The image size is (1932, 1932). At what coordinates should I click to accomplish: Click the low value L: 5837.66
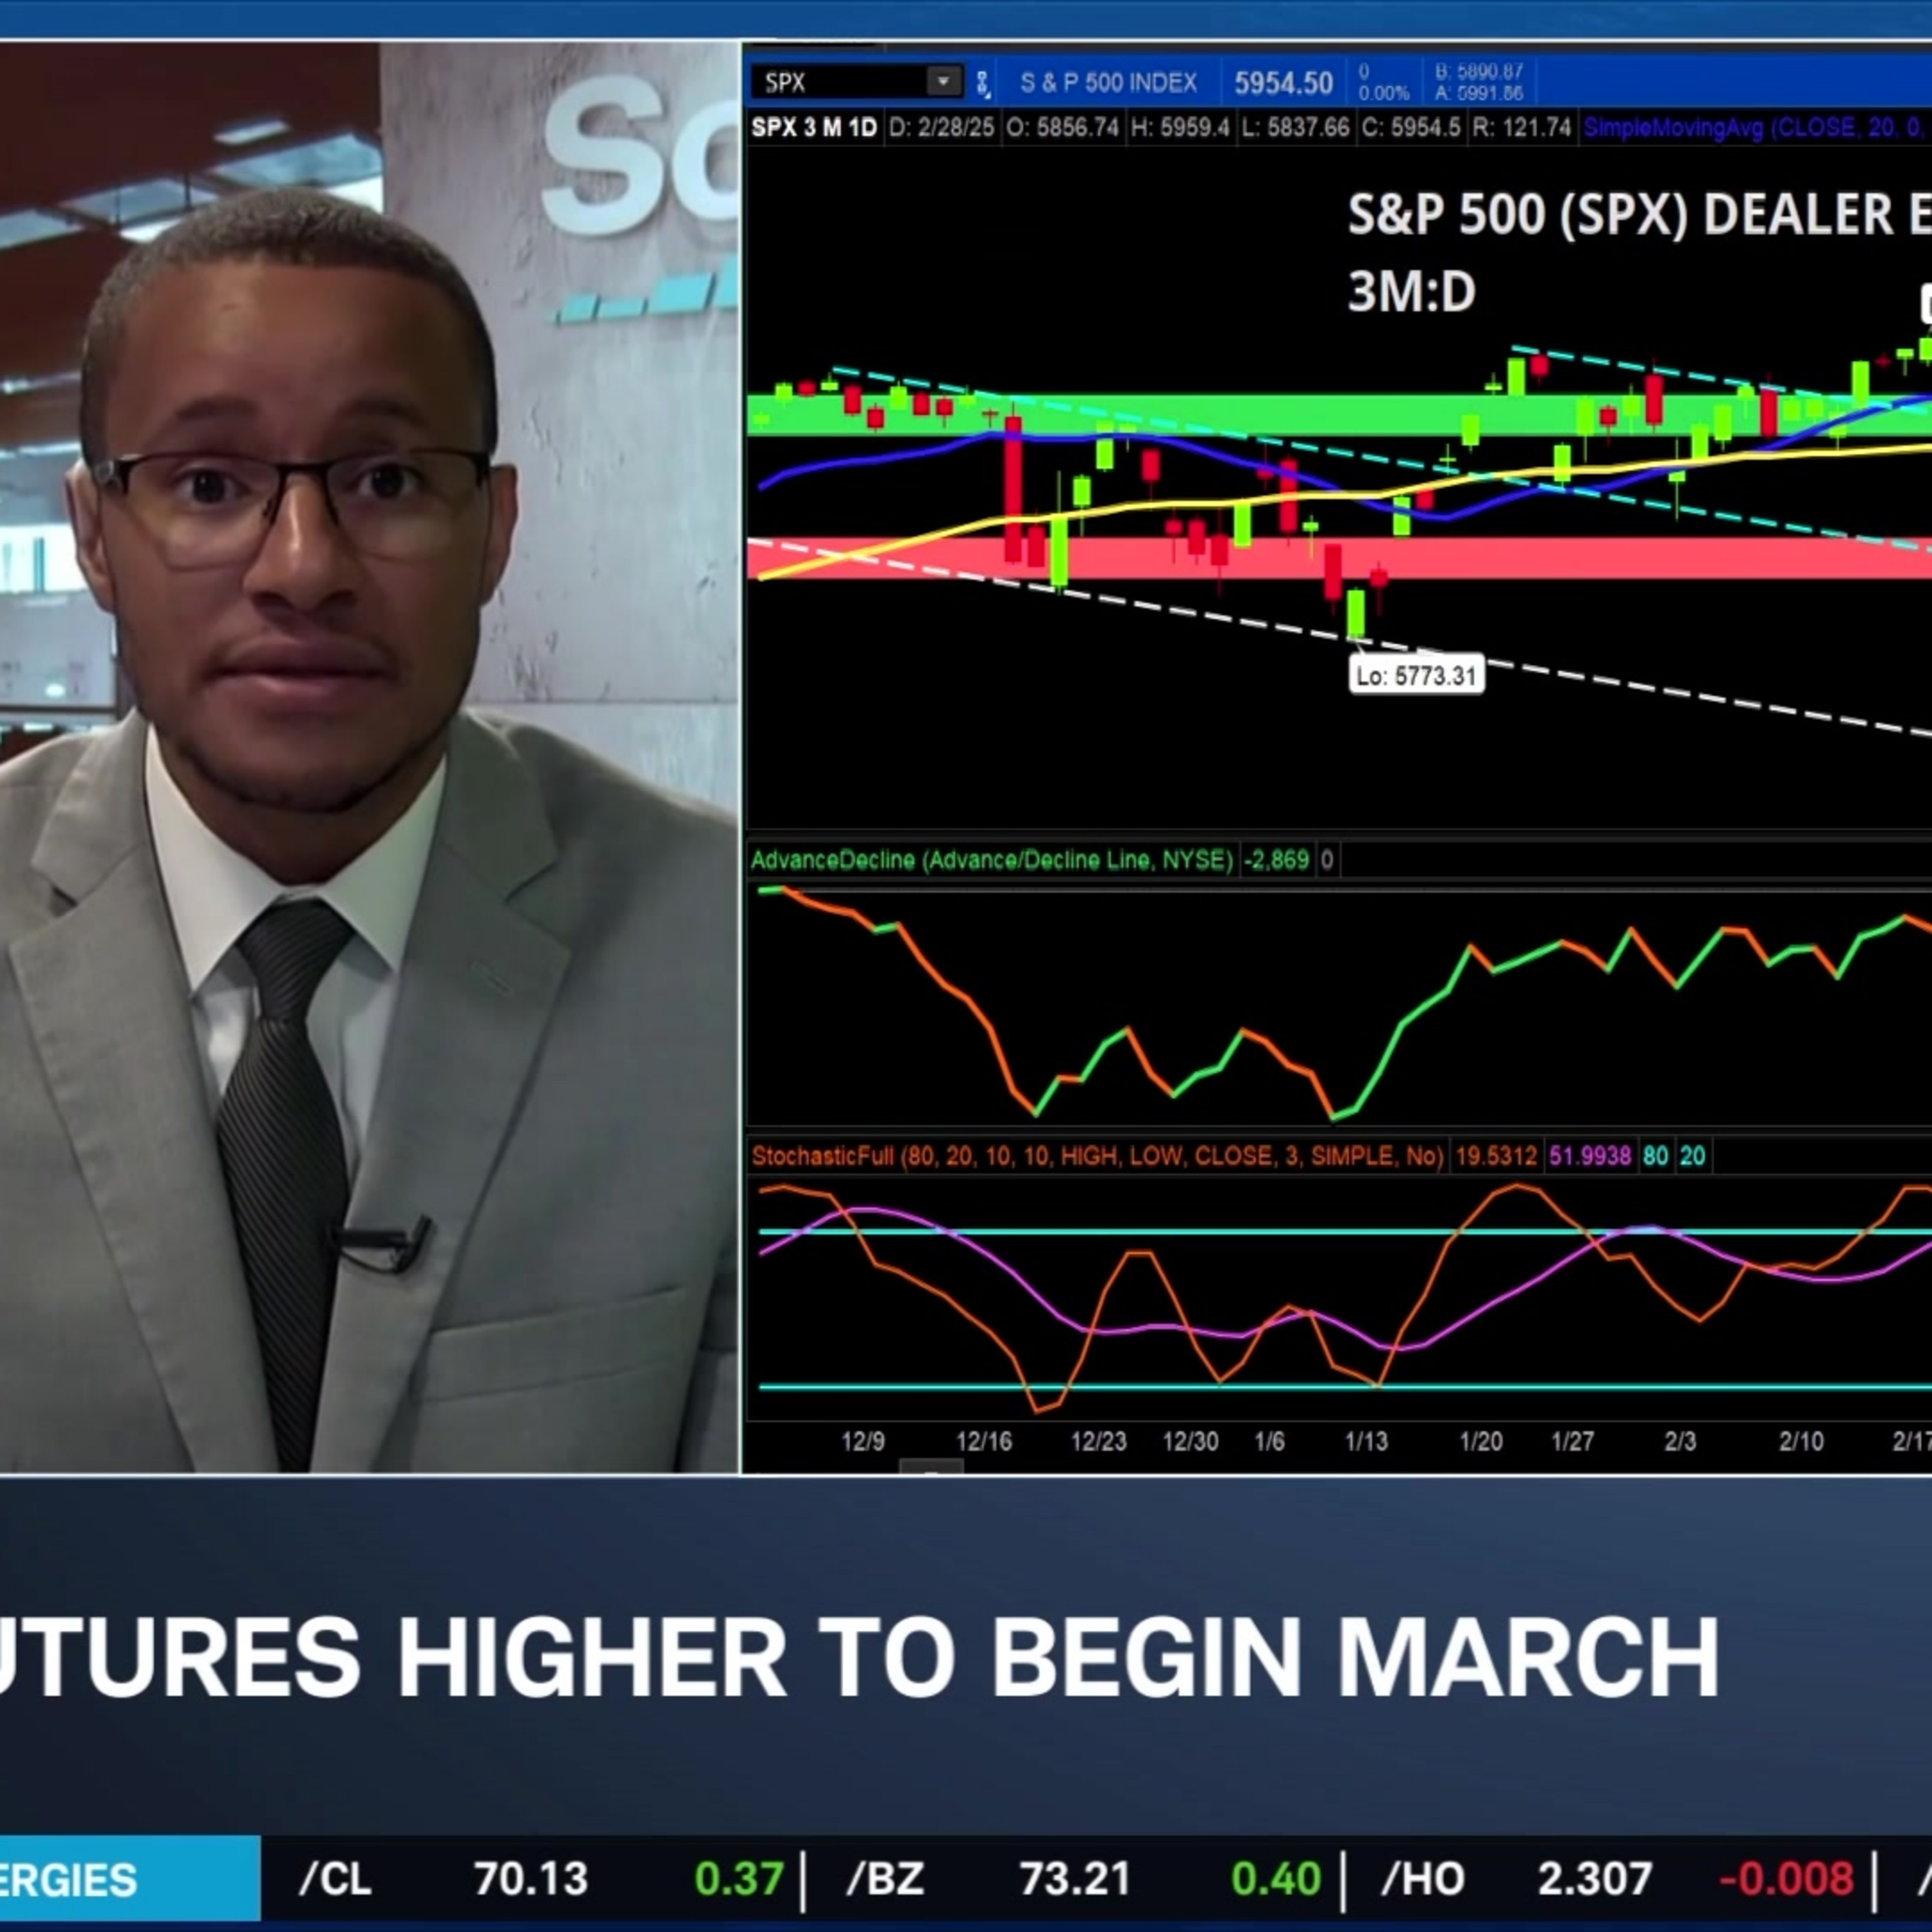[x=1295, y=128]
